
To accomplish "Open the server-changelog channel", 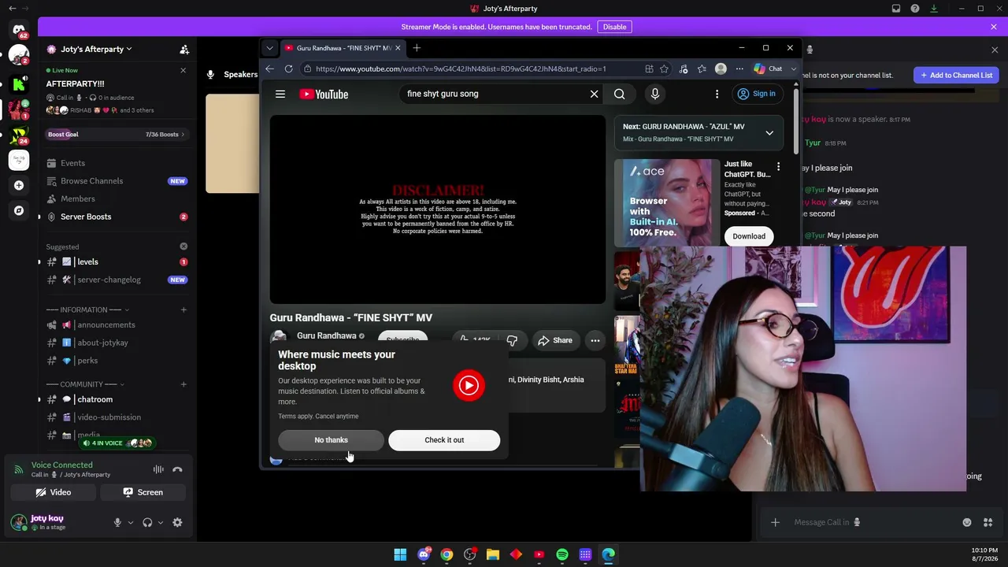I will (117, 280).
